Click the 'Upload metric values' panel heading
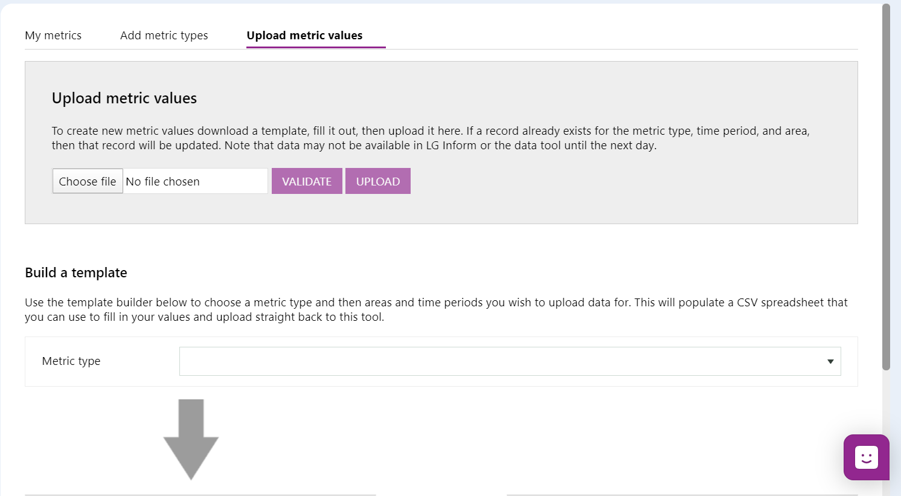The height and width of the screenshot is (496, 901). 124,98
